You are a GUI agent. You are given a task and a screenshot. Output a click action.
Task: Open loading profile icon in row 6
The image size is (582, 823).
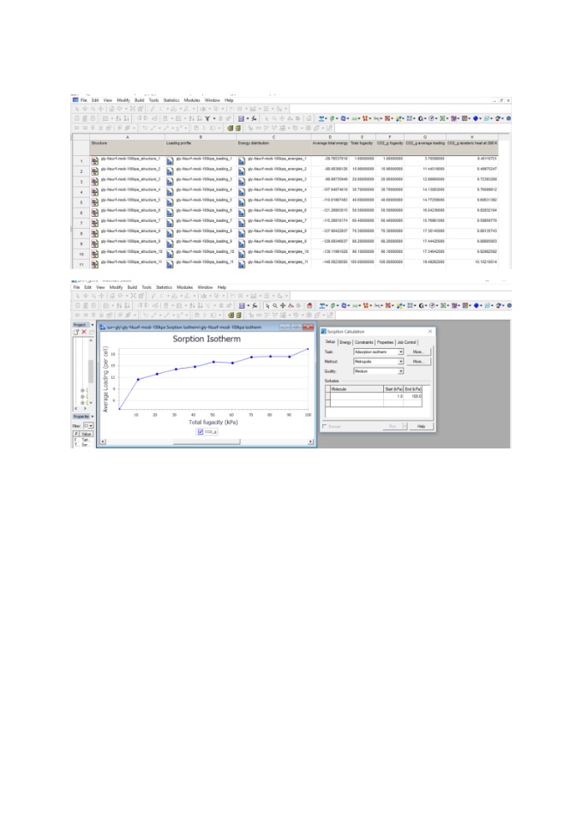(x=170, y=213)
